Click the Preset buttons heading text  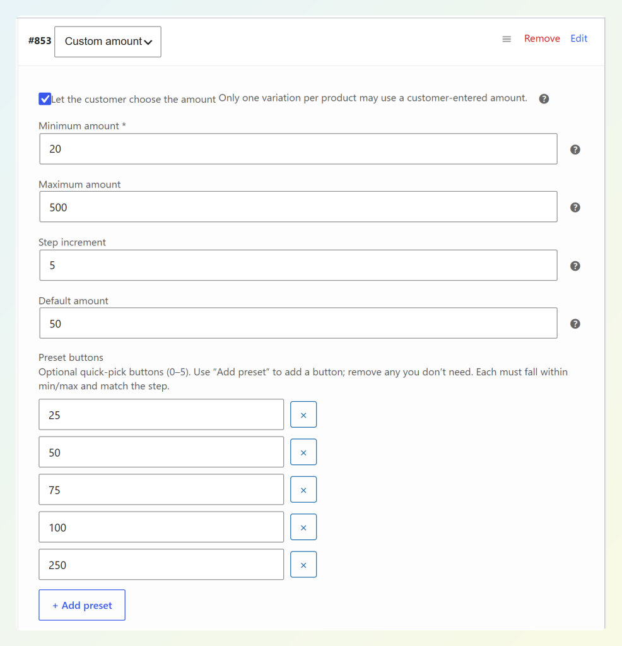coord(71,357)
